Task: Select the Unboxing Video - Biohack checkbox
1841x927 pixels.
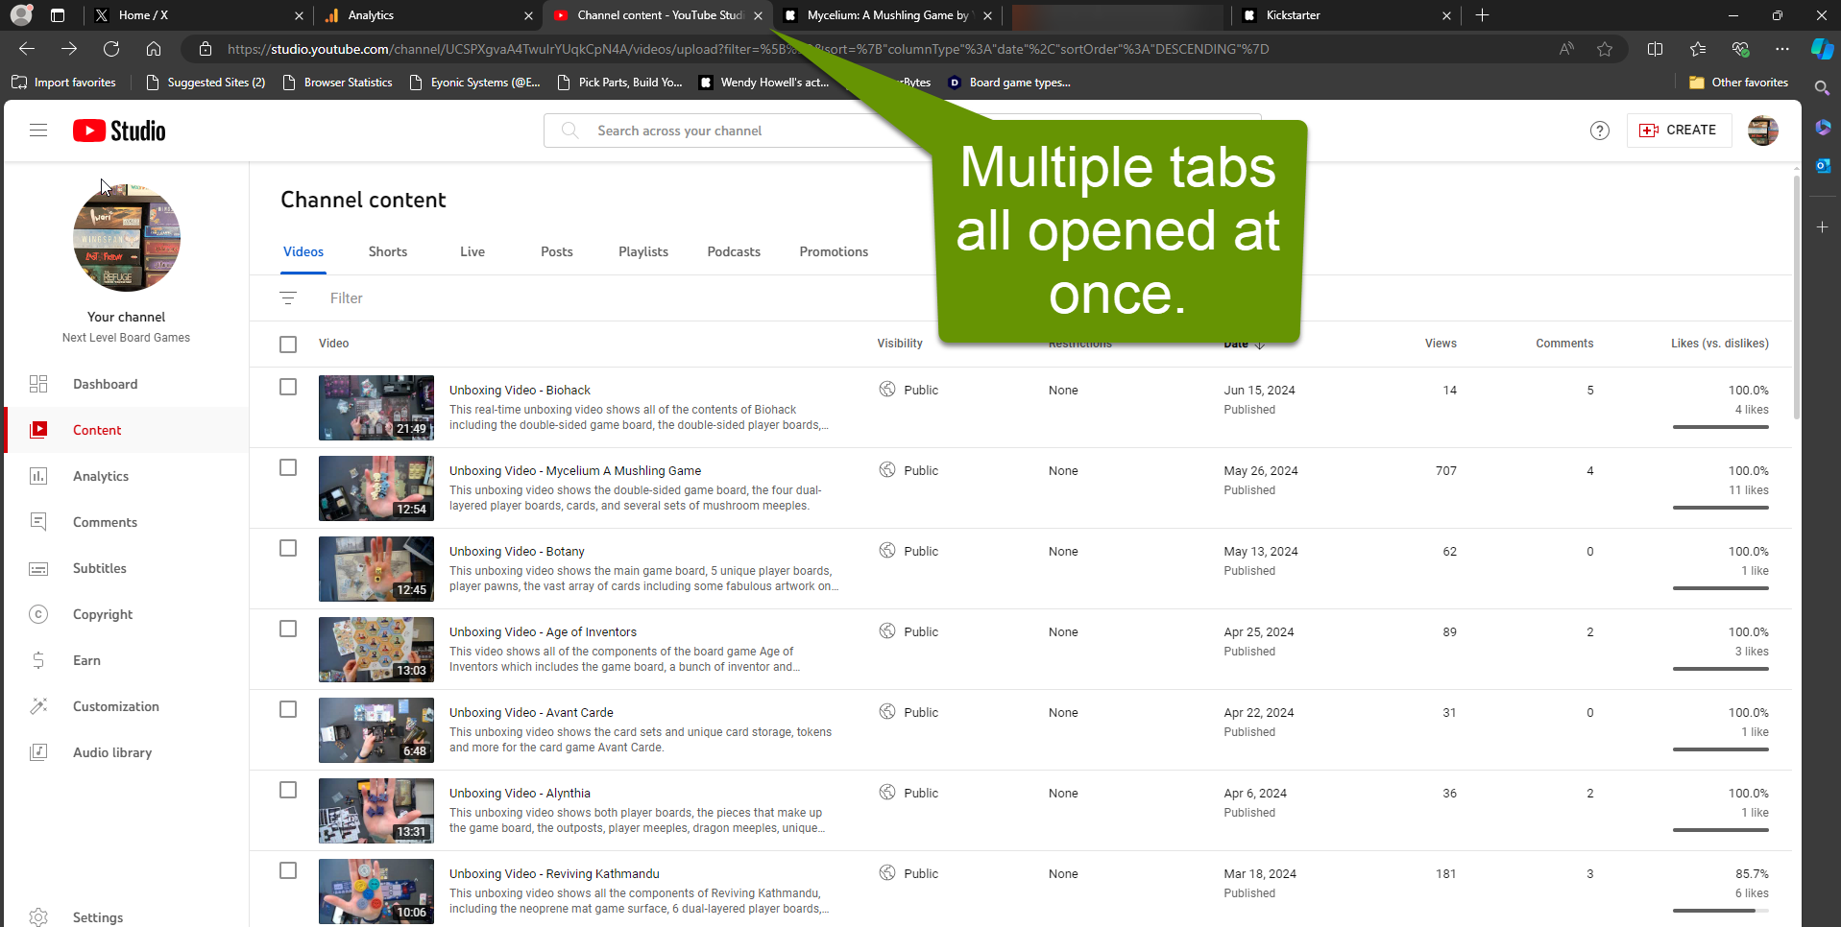Action: coord(288,387)
